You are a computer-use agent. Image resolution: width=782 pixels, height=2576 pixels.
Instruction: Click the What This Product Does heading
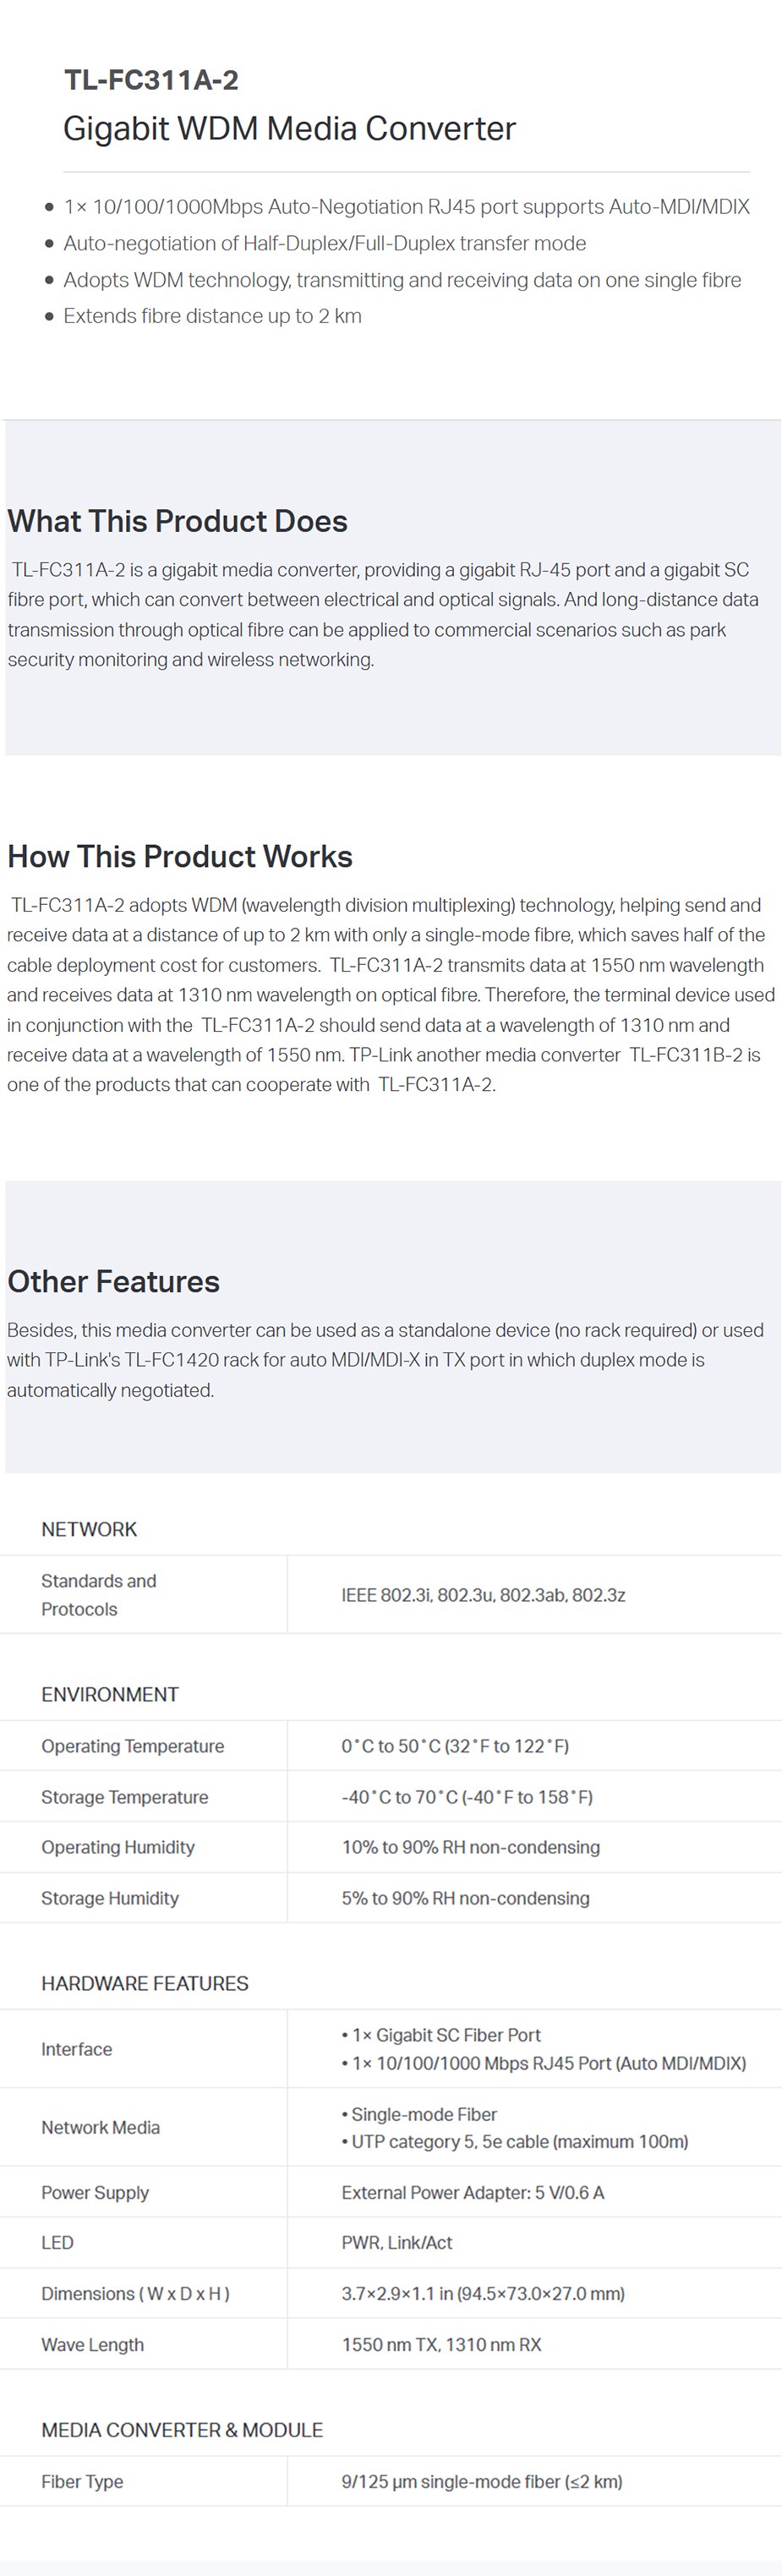[178, 521]
